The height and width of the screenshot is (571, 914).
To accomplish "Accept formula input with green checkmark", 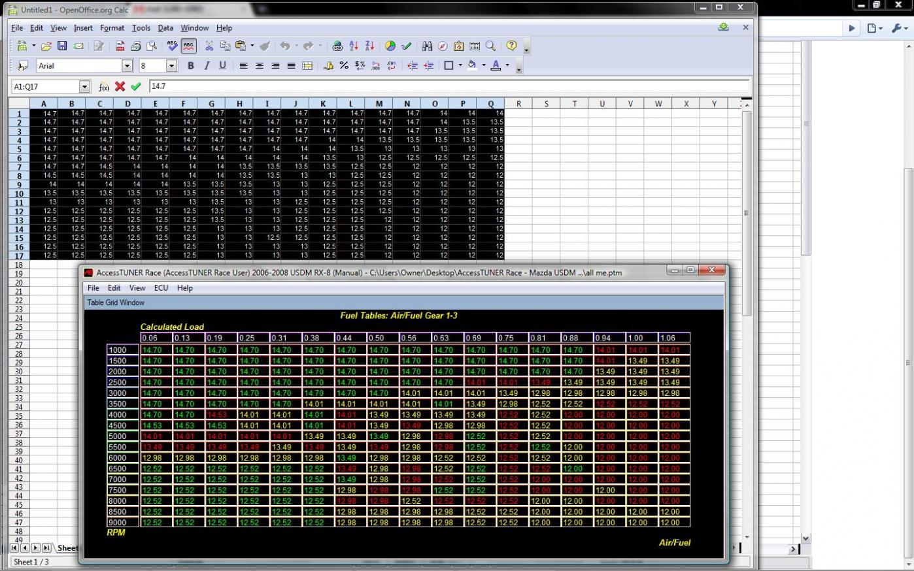I will (x=136, y=86).
